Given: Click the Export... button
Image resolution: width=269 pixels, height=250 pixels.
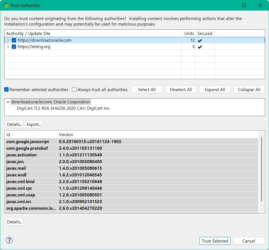Looking at the screenshot, I should tap(34, 124).
